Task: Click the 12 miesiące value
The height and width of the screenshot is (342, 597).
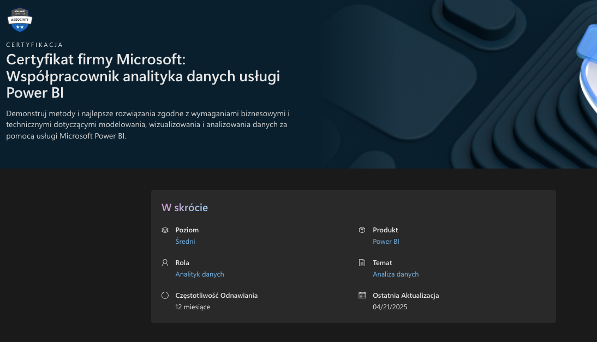Action: click(x=193, y=307)
